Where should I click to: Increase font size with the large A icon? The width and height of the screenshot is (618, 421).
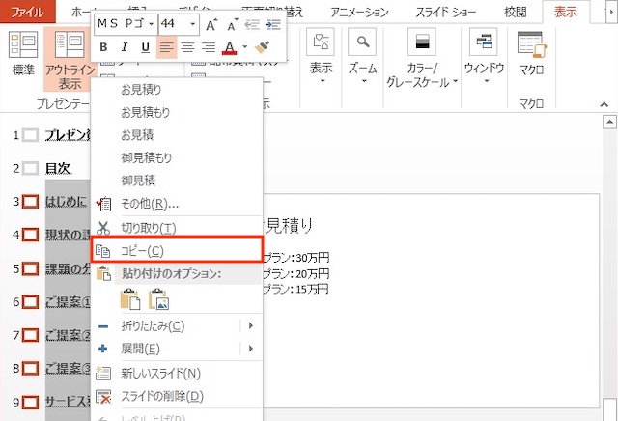[212, 24]
